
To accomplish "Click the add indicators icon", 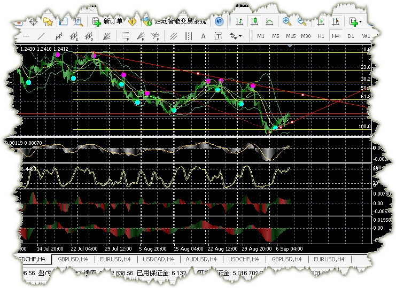I will click(x=354, y=22).
